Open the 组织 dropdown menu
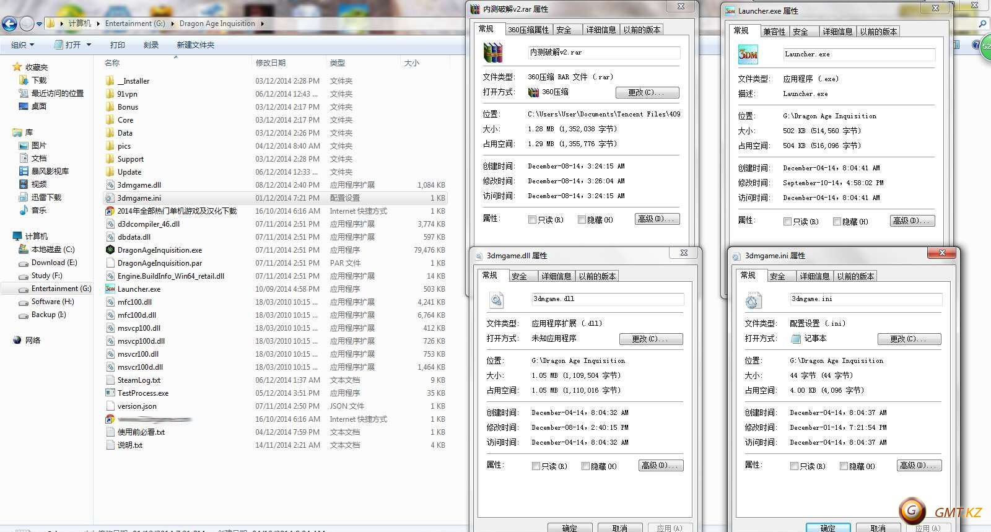This screenshot has width=991, height=532. click(x=23, y=45)
